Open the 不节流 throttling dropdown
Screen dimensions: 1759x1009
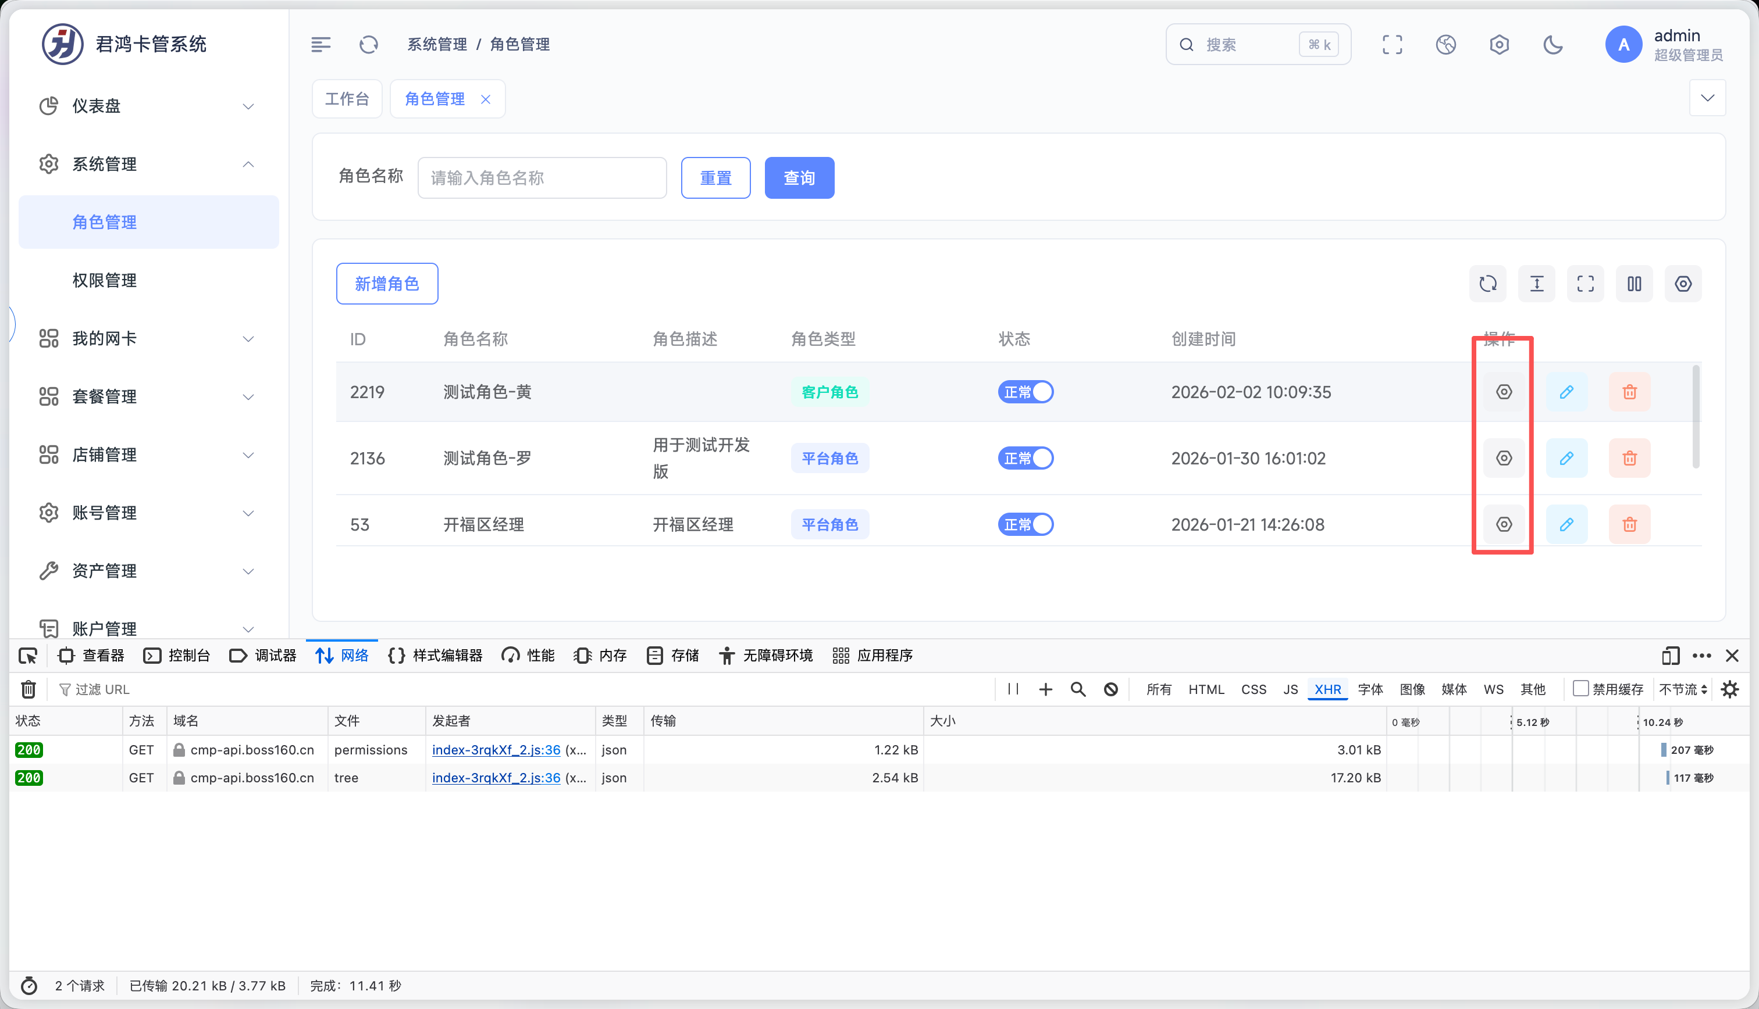click(x=1683, y=689)
